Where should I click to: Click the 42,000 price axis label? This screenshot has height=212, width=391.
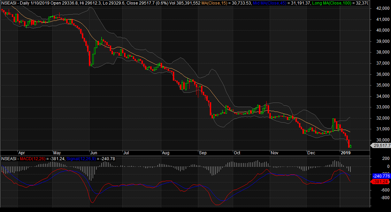point(383,8)
